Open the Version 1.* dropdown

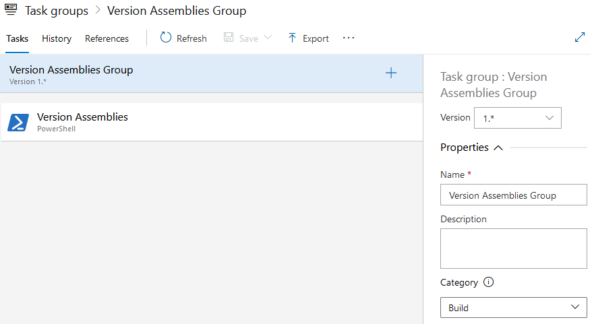(518, 118)
